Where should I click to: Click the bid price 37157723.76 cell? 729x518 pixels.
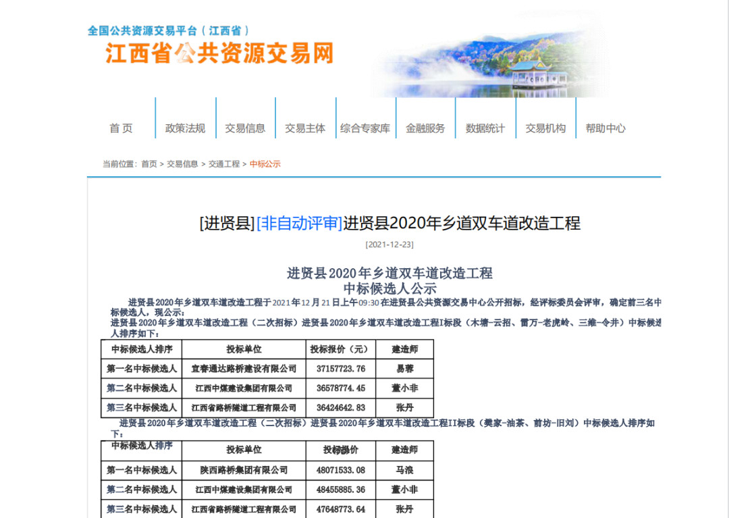[341, 369]
